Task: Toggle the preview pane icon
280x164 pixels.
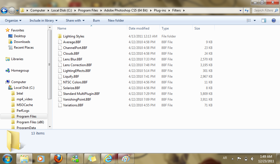Action: [264, 20]
